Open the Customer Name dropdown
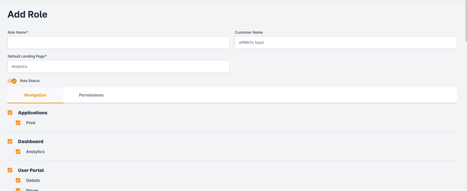 [x=345, y=43]
